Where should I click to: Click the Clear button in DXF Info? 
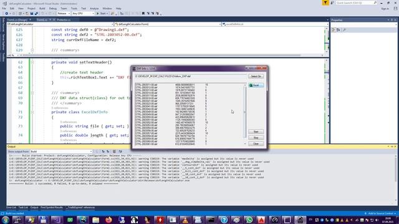pyautogui.click(x=256, y=144)
